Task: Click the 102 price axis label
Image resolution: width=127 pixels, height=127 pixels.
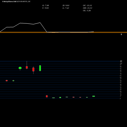Action: coord(121,63)
